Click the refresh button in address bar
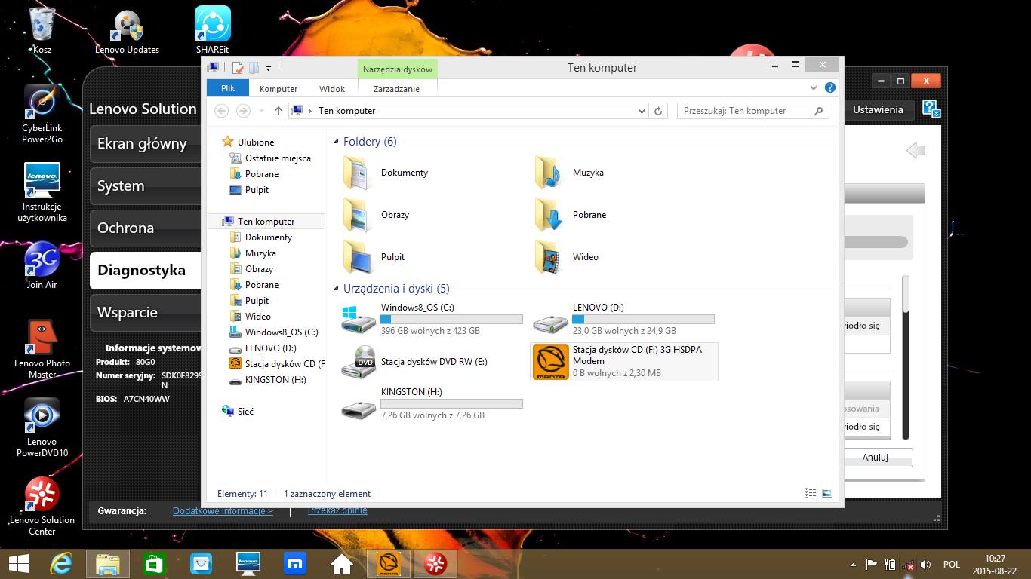The width and height of the screenshot is (1031, 579). pyautogui.click(x=658, y=111)
